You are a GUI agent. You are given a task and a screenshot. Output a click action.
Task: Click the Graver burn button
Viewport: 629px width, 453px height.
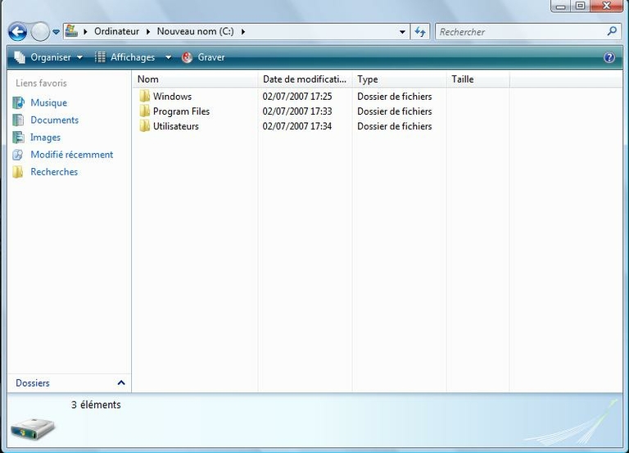pyautogui.click(x=203, y=57)
